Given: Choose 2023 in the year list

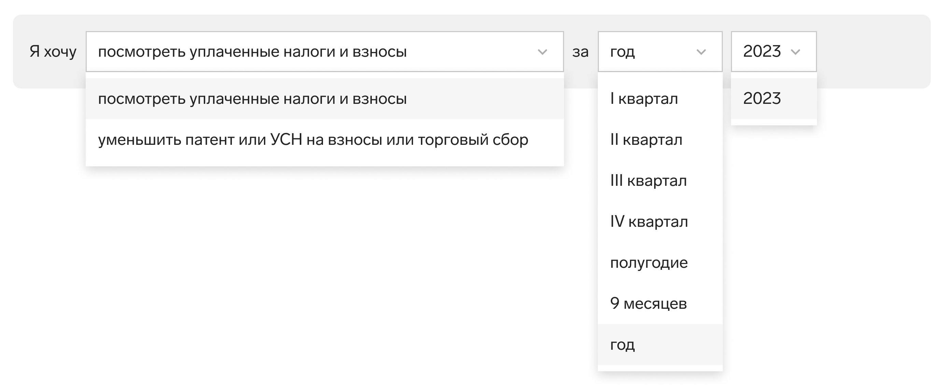Looking at the screenshot, I should 774,99.
